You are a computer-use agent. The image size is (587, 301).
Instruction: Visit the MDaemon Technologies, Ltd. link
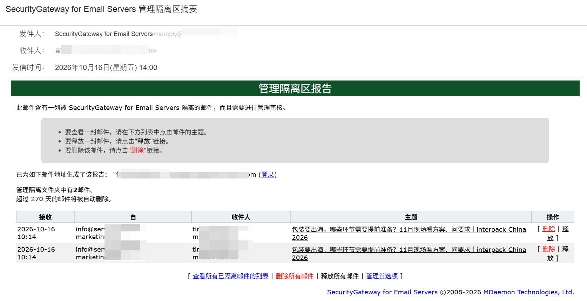click(528, 292)
